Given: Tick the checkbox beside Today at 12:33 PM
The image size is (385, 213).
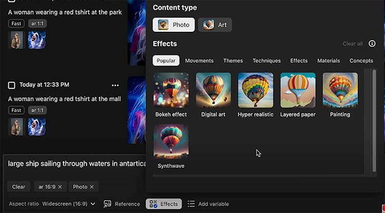Looking at the screenshot, I should tap(12, 85).
